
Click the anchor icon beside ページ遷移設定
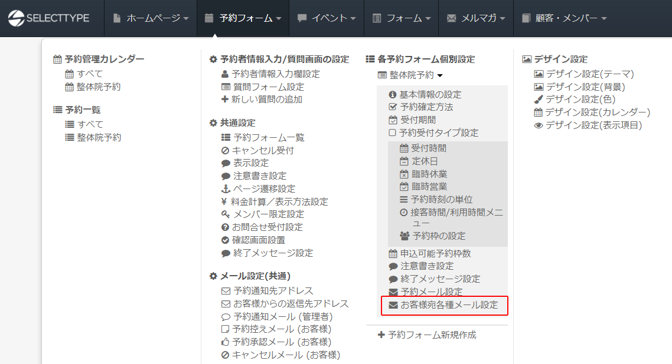(x=224, y=188)
